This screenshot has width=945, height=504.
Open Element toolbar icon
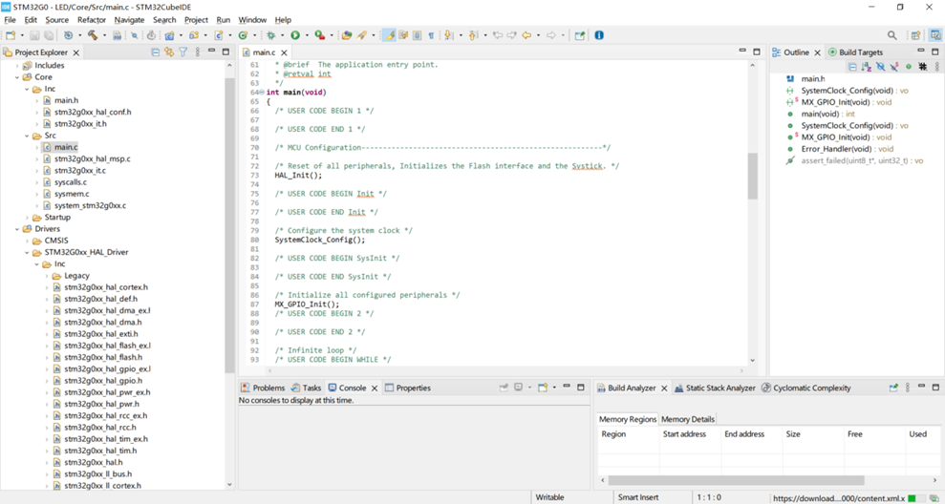347,35
